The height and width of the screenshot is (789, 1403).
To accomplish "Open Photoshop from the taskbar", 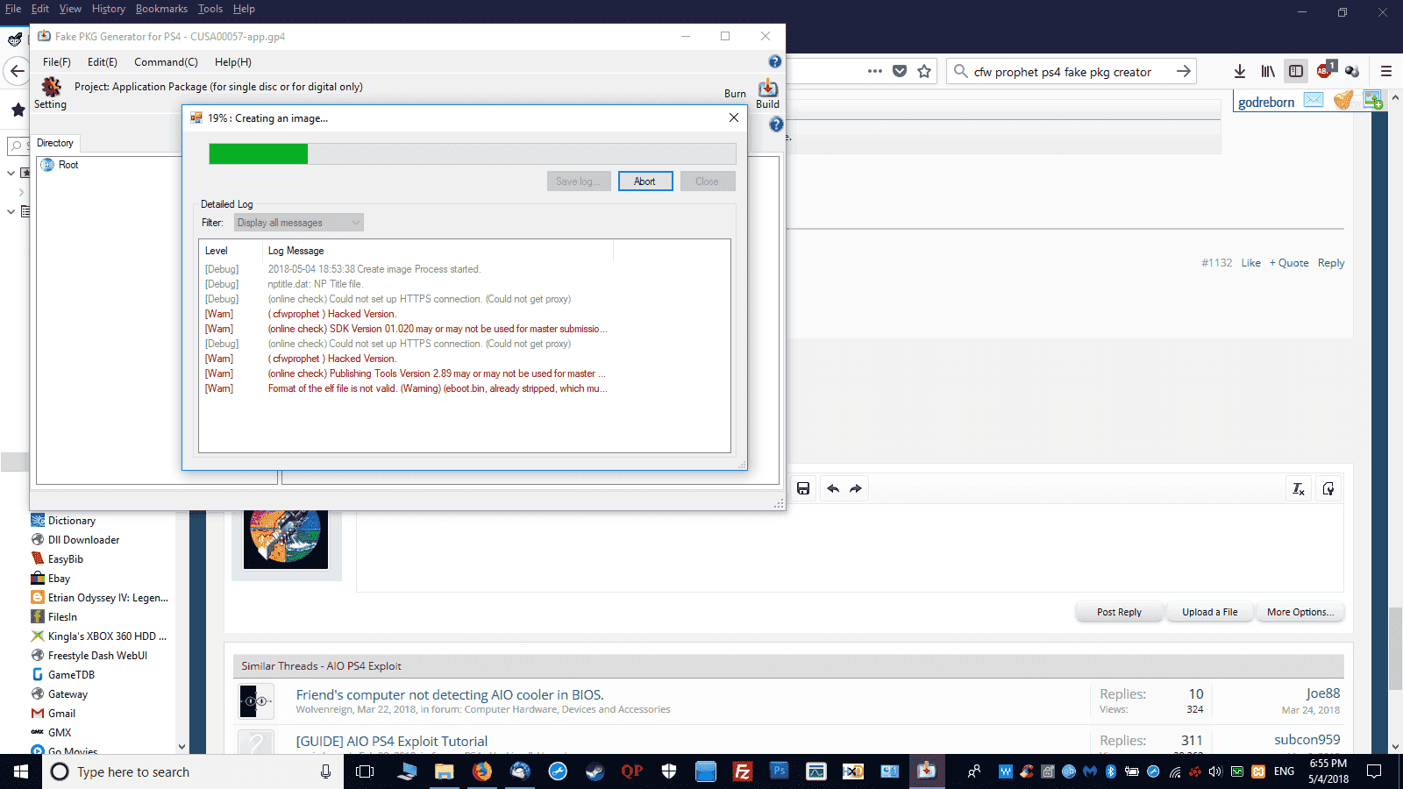I will click(x=779, y=771).
